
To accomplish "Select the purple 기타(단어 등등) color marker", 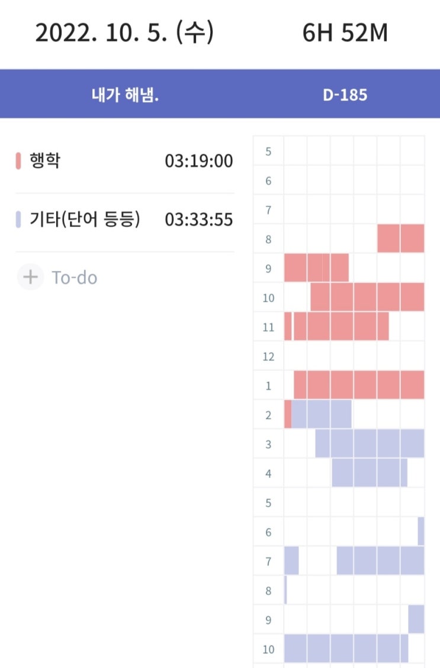I will (x=18, y=220).
